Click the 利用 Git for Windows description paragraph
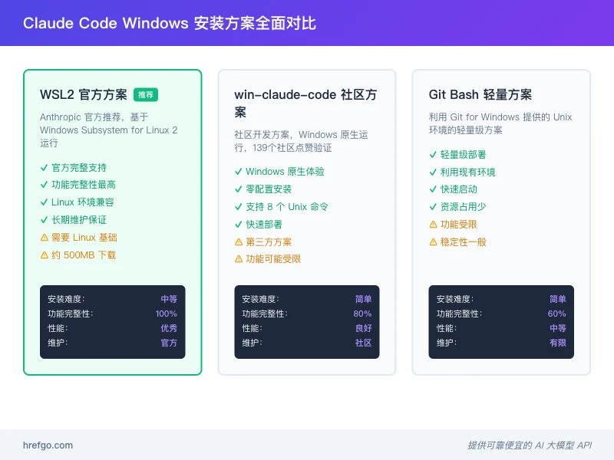 tap(500, 123)
